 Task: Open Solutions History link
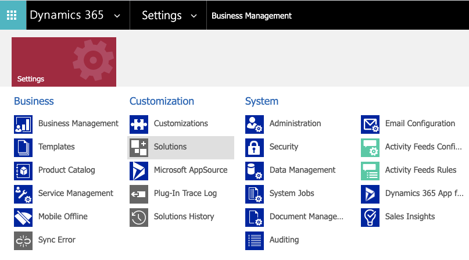pos(184,216)
